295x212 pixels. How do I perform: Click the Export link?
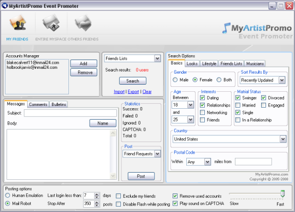tap(133, 92)
